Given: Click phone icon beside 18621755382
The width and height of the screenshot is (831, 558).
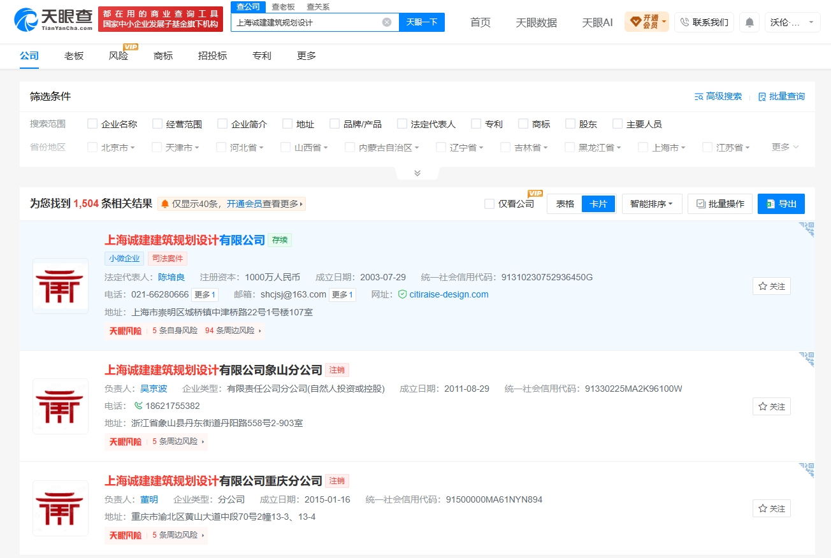Looking at the screenshot, I should [138, 406].
